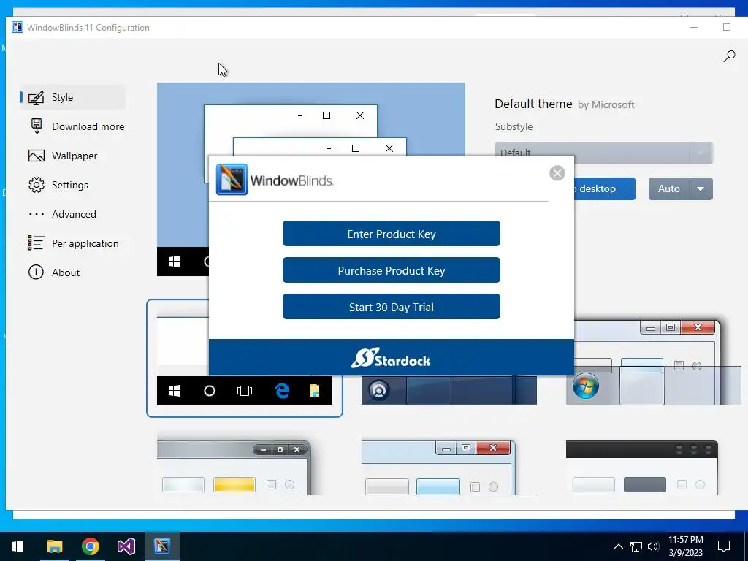Select the Windows 7 Aero style thumbnail
Viewport: 748px width, 561px height.
[x=653, y=362]
